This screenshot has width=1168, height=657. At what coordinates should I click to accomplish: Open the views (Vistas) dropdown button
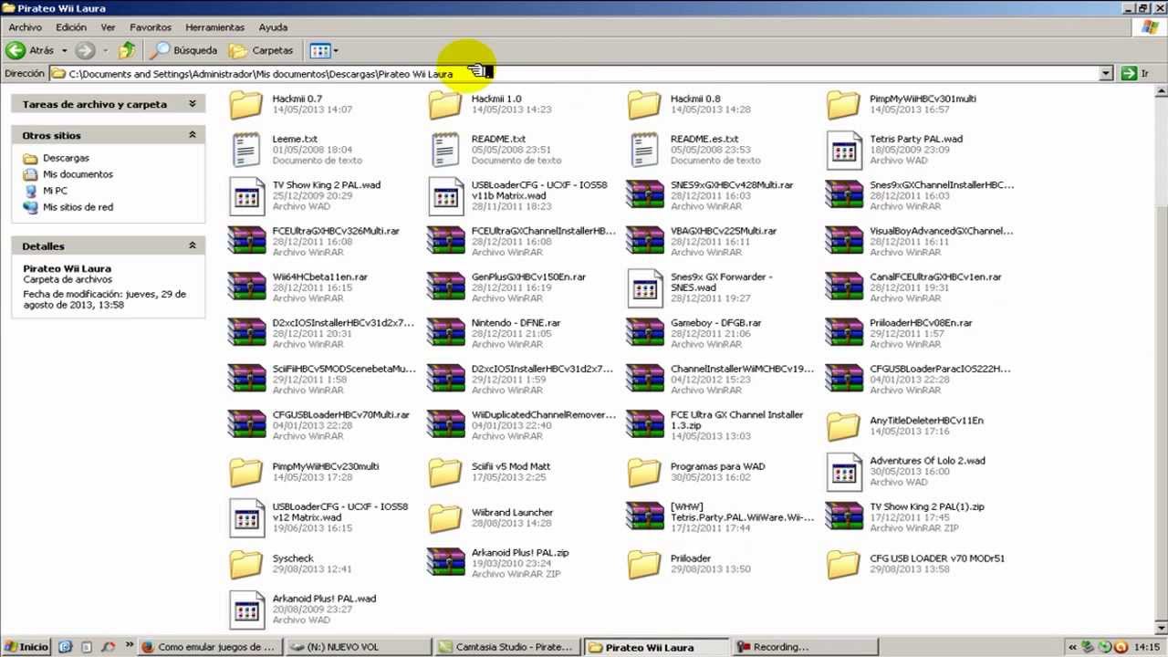[x=324, y=50]
